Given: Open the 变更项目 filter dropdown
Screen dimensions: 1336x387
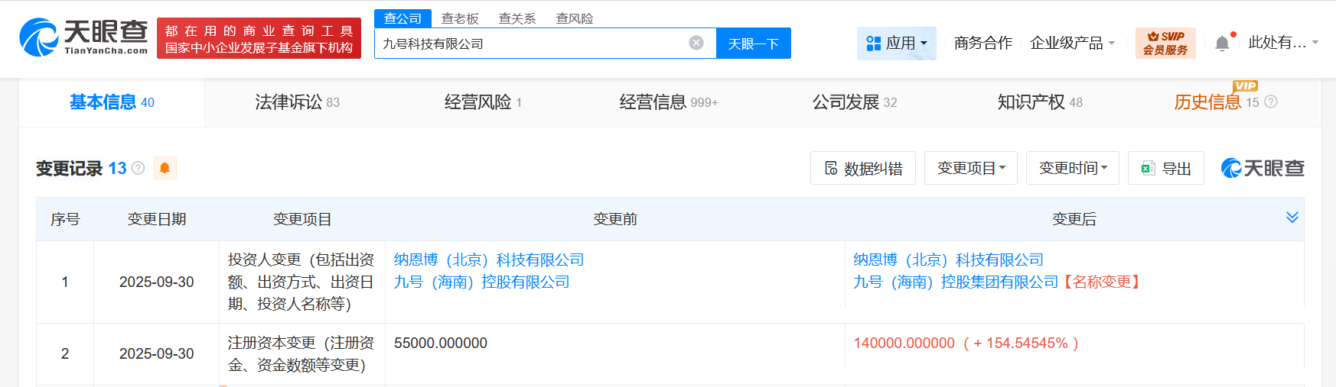Looking at the screenshot, I should coord(970,168).
